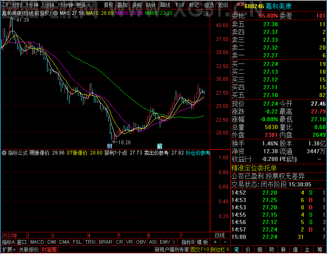Click the stock code 688246 嘉和美康 title
Screen dimensions: 327x254
pyautogui.click(x=268, y=6)
